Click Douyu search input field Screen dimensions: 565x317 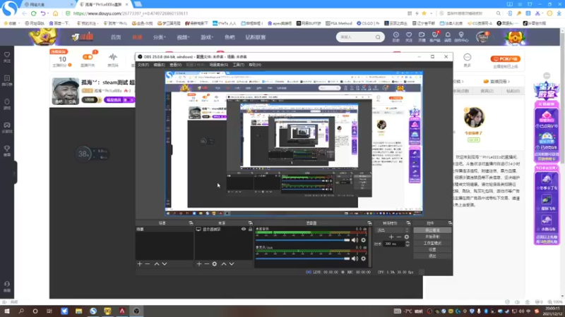tap(356, 37)
